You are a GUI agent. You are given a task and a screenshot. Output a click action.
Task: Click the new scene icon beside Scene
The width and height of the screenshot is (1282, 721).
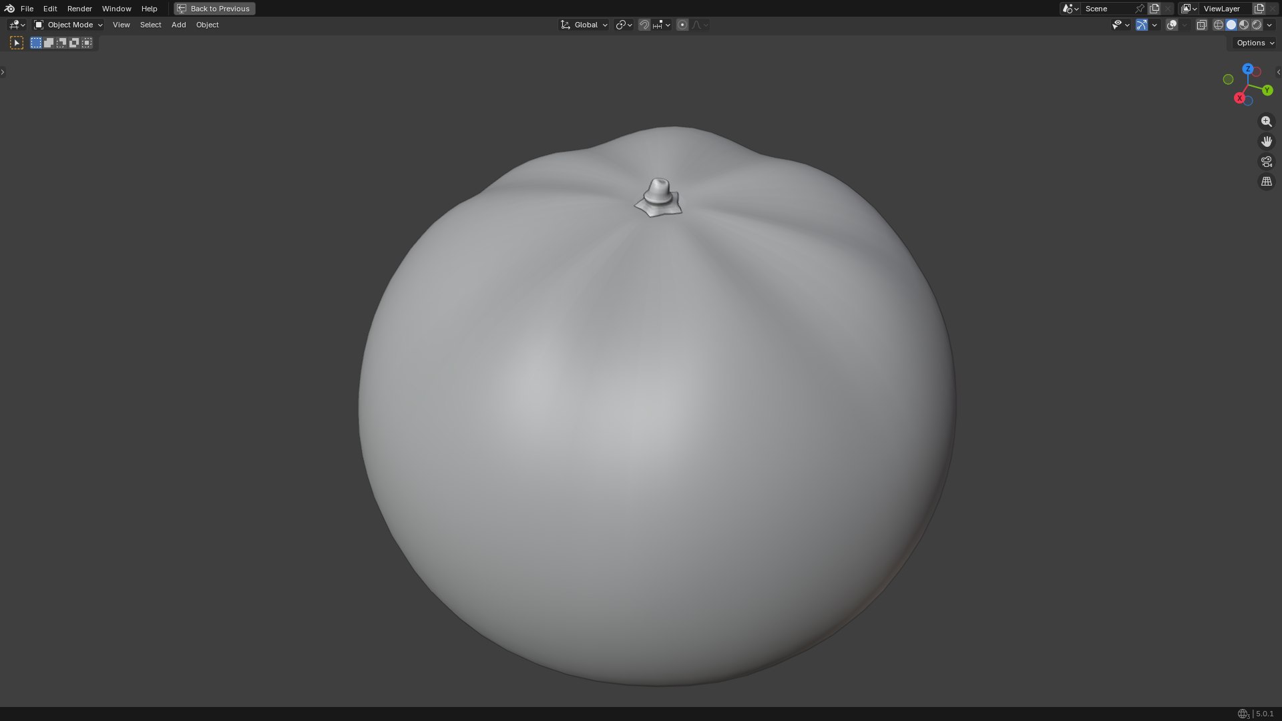(x=1154, y=9)
